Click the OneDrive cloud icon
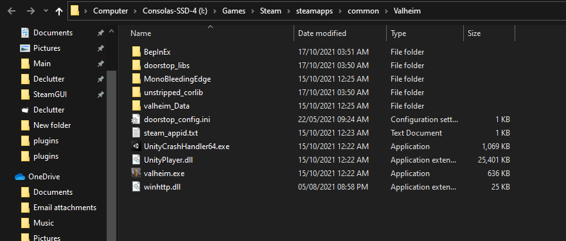The width and height of the screenshot is (566, 241). [19, 177]
